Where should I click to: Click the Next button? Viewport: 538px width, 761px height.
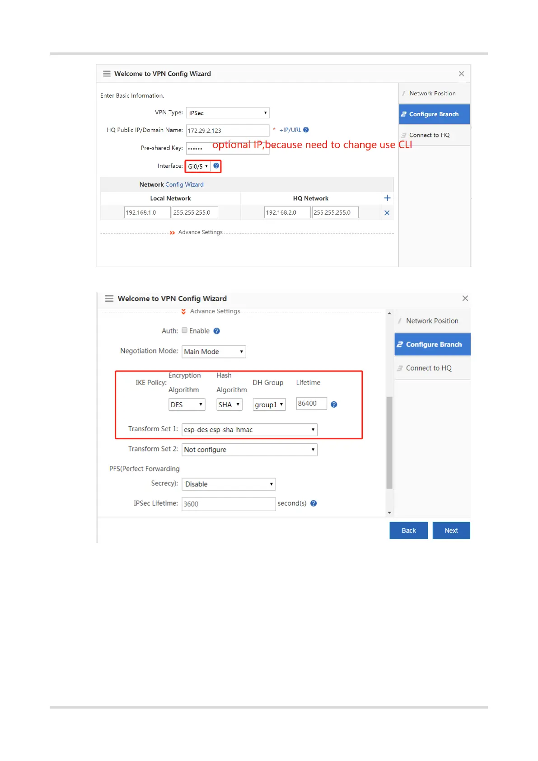tap(451, 531)
